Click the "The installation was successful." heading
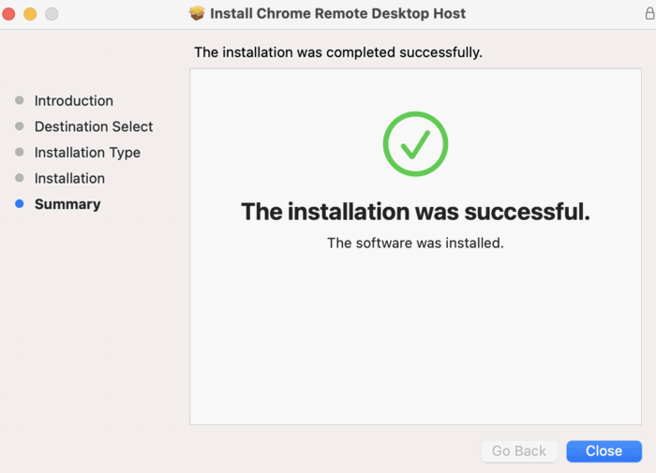 point(415,212)
